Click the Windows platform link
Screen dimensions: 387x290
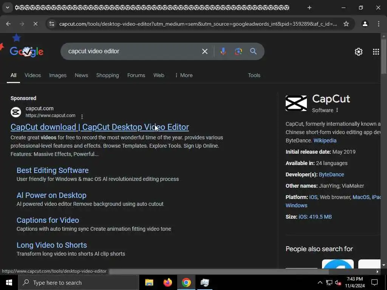click(x=296, y=206)
